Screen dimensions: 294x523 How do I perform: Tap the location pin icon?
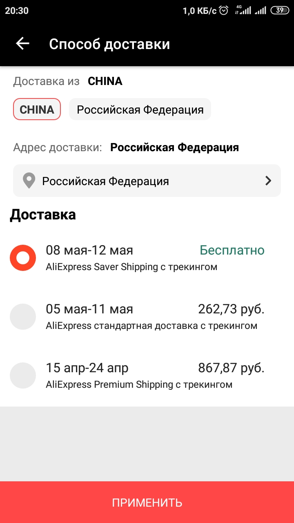click(x=29, y=181)
